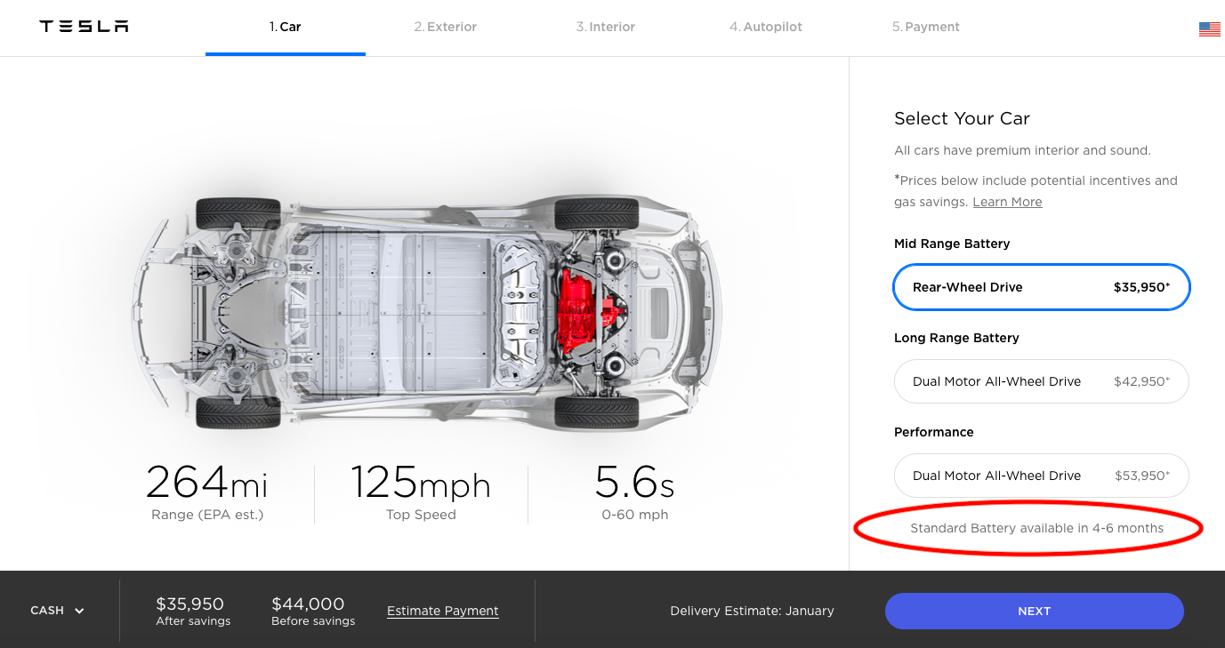This screenshot has width=1225, height=648.
Task: Pick Performance Dual Motor All-Wheel Drive
Action: click(1041, 476)
